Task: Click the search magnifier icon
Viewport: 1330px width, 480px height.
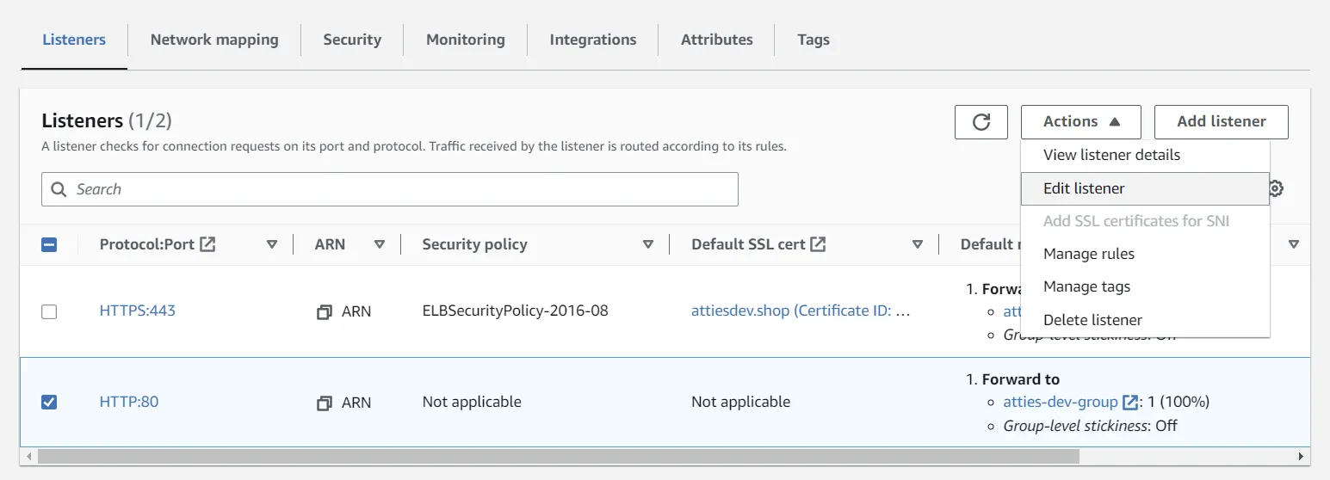Action: [x=59, y=189]
